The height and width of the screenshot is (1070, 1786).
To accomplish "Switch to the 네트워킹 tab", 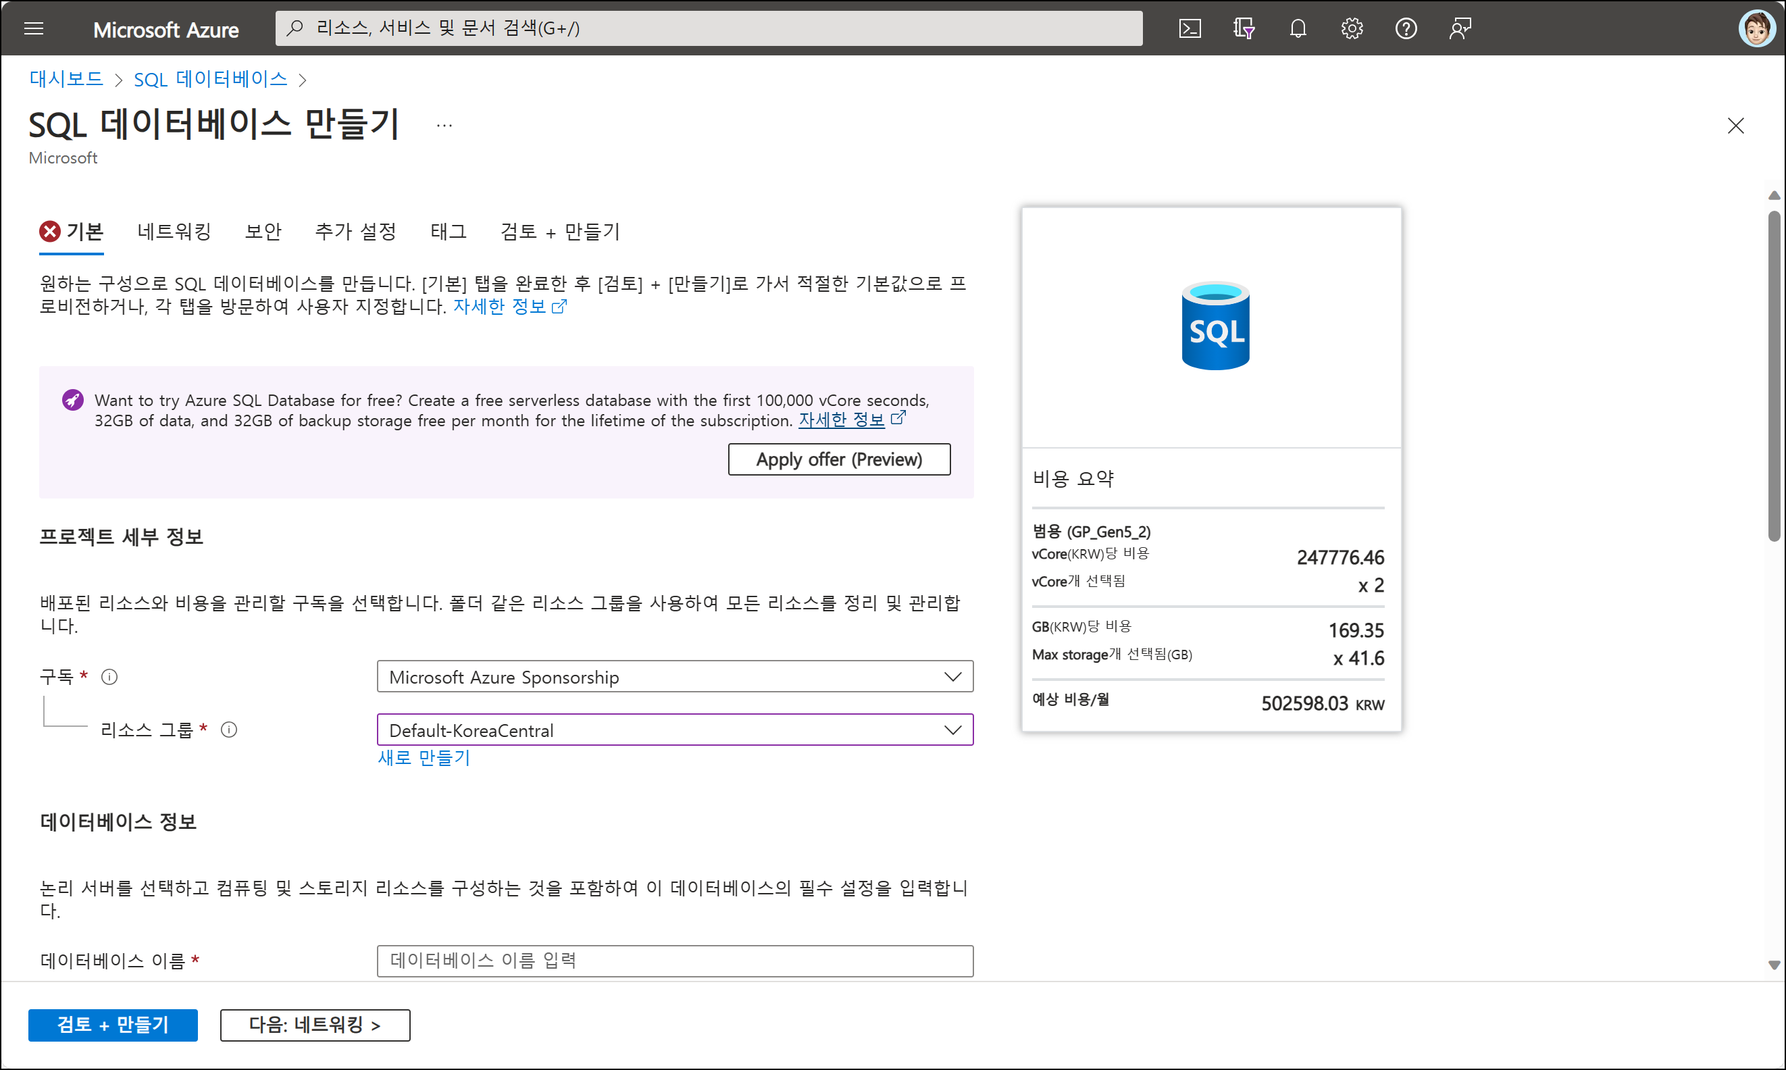I will coord(174,232).
